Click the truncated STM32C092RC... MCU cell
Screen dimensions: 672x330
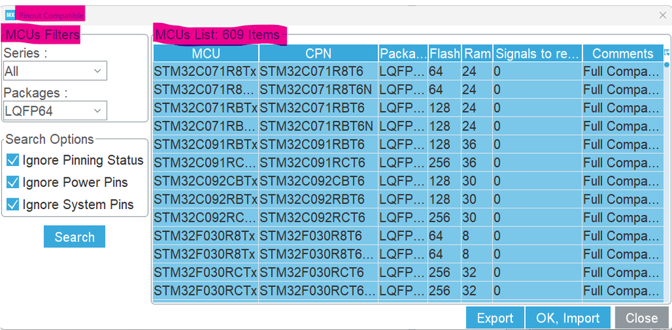tap(206, 218)
